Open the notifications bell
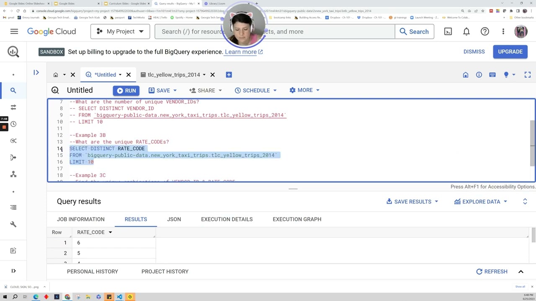This screenshot has height=301, width=536. [x=466, y=31]
